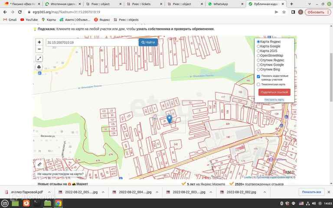Toggle cadastral boundaries checkbox
The image size is (333, 208).
[x=258, y=76]
